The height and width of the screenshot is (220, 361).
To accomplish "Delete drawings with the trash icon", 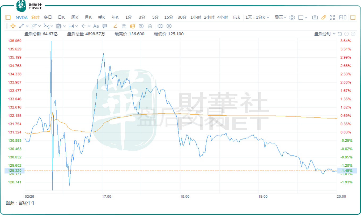I will click(x=150, y=26).
